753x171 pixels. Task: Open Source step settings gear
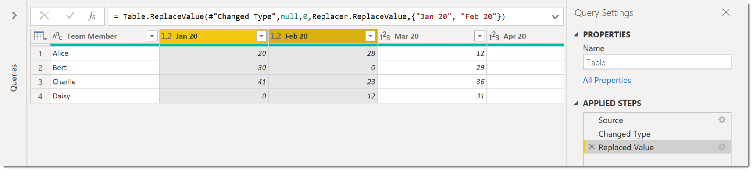click(722, 120)
